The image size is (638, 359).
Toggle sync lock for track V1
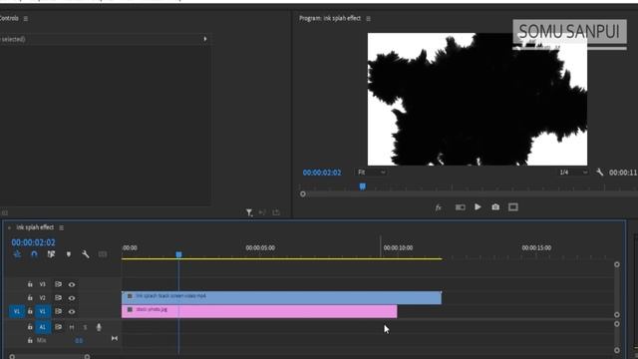coord(58,311)
